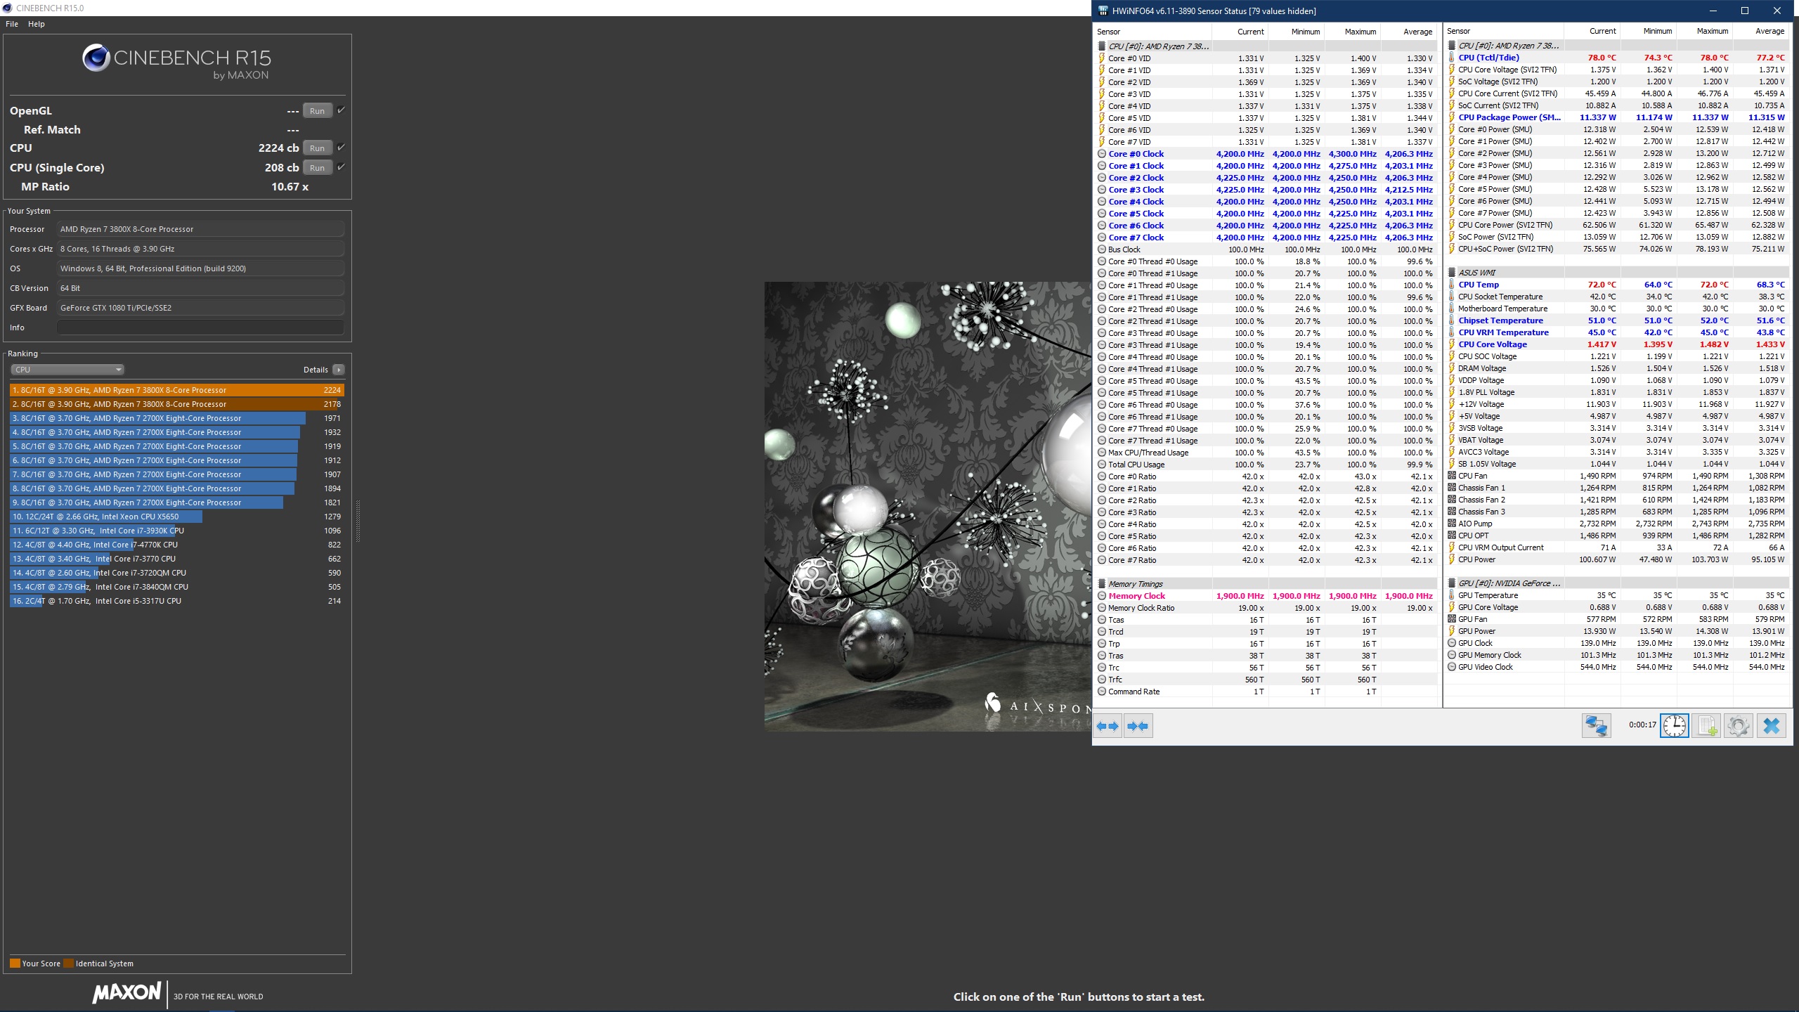
Task: Start logging with the sheet plus icon
Action: click(1706, 726)
